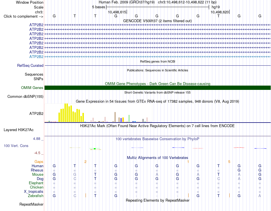Open 'Publications: Sequences in Scientific Articles' title
This screenshot has width=271, height=211.
(x=157, y=70)
